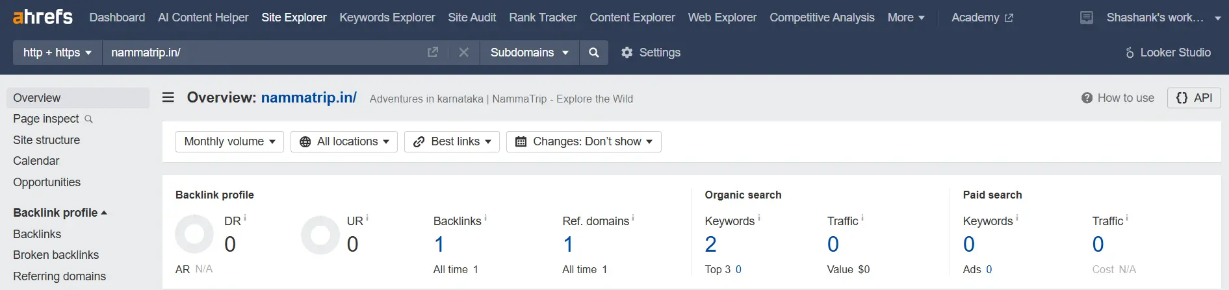Clear the nammatrip.in/ search field
The width and height of the screenshot is (1229, 290).
pyautogui.click(x=463, y=52)
